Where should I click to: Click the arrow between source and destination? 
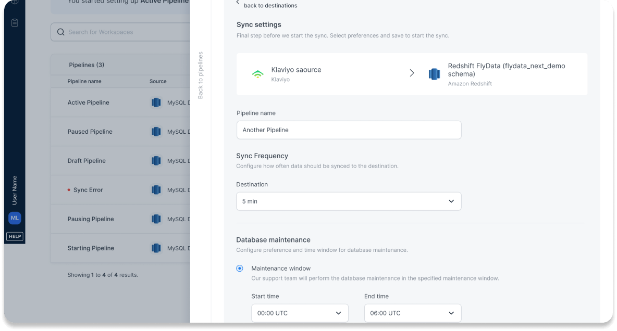pos(412,73)
